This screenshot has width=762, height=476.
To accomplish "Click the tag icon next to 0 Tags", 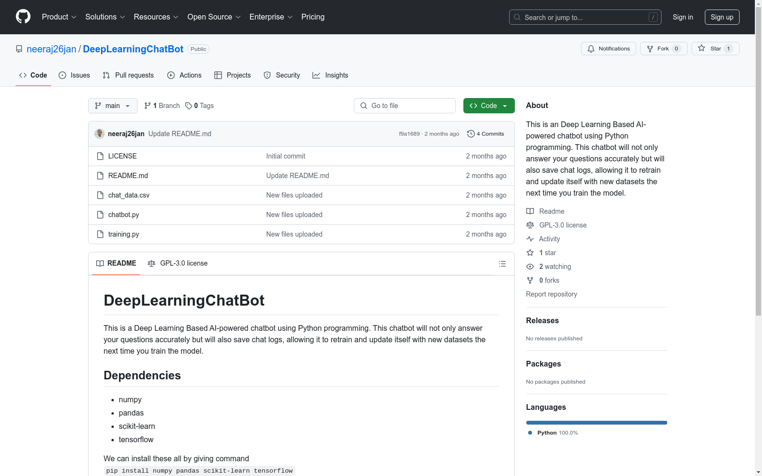I will coord(189,106).
